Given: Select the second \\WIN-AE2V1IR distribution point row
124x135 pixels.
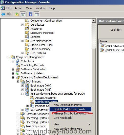Looking at the screenshot, I should (112, 50).
